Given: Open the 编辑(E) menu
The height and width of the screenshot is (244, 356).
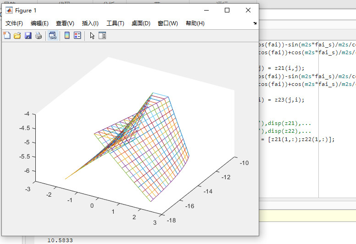Looking at the screenshot, I should pyautogui.click(x=39, y=23).
